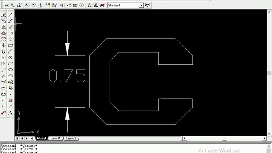Image resolution: width=272 pixels, height=153 pixels.
Task: Select the Extend tool
Action: coord(3,82)
